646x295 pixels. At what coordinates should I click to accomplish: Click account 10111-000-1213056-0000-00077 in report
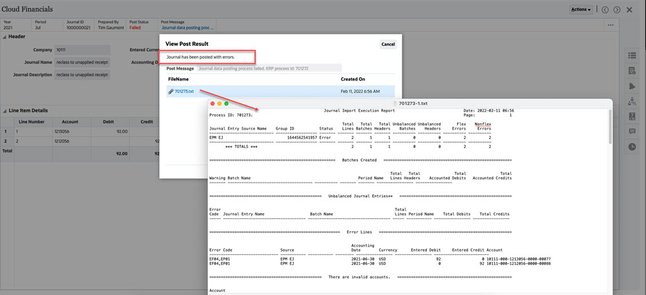pos(519,259)
